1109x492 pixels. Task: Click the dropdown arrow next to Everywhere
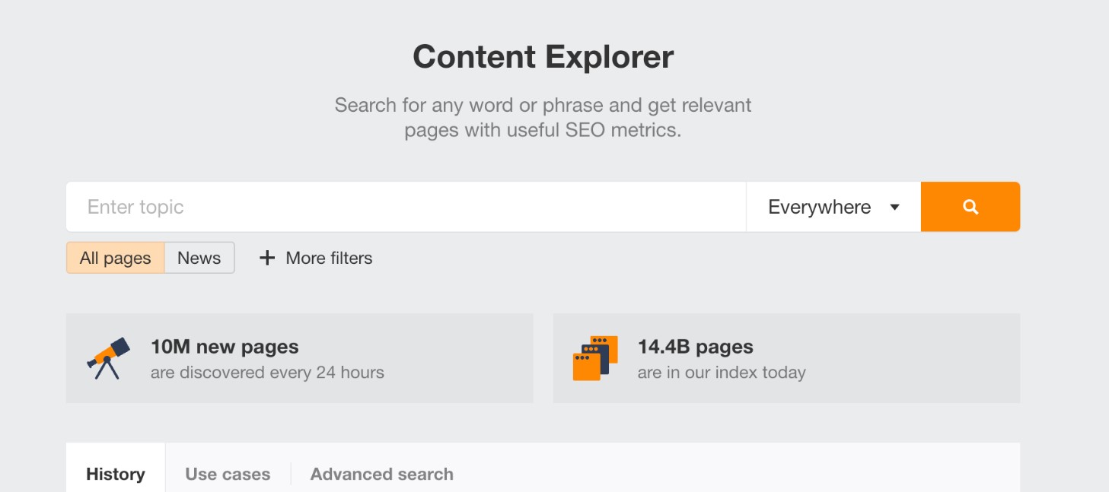895,207
